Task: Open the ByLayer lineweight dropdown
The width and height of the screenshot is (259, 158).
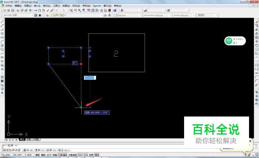Action: (x=194, y=15)
